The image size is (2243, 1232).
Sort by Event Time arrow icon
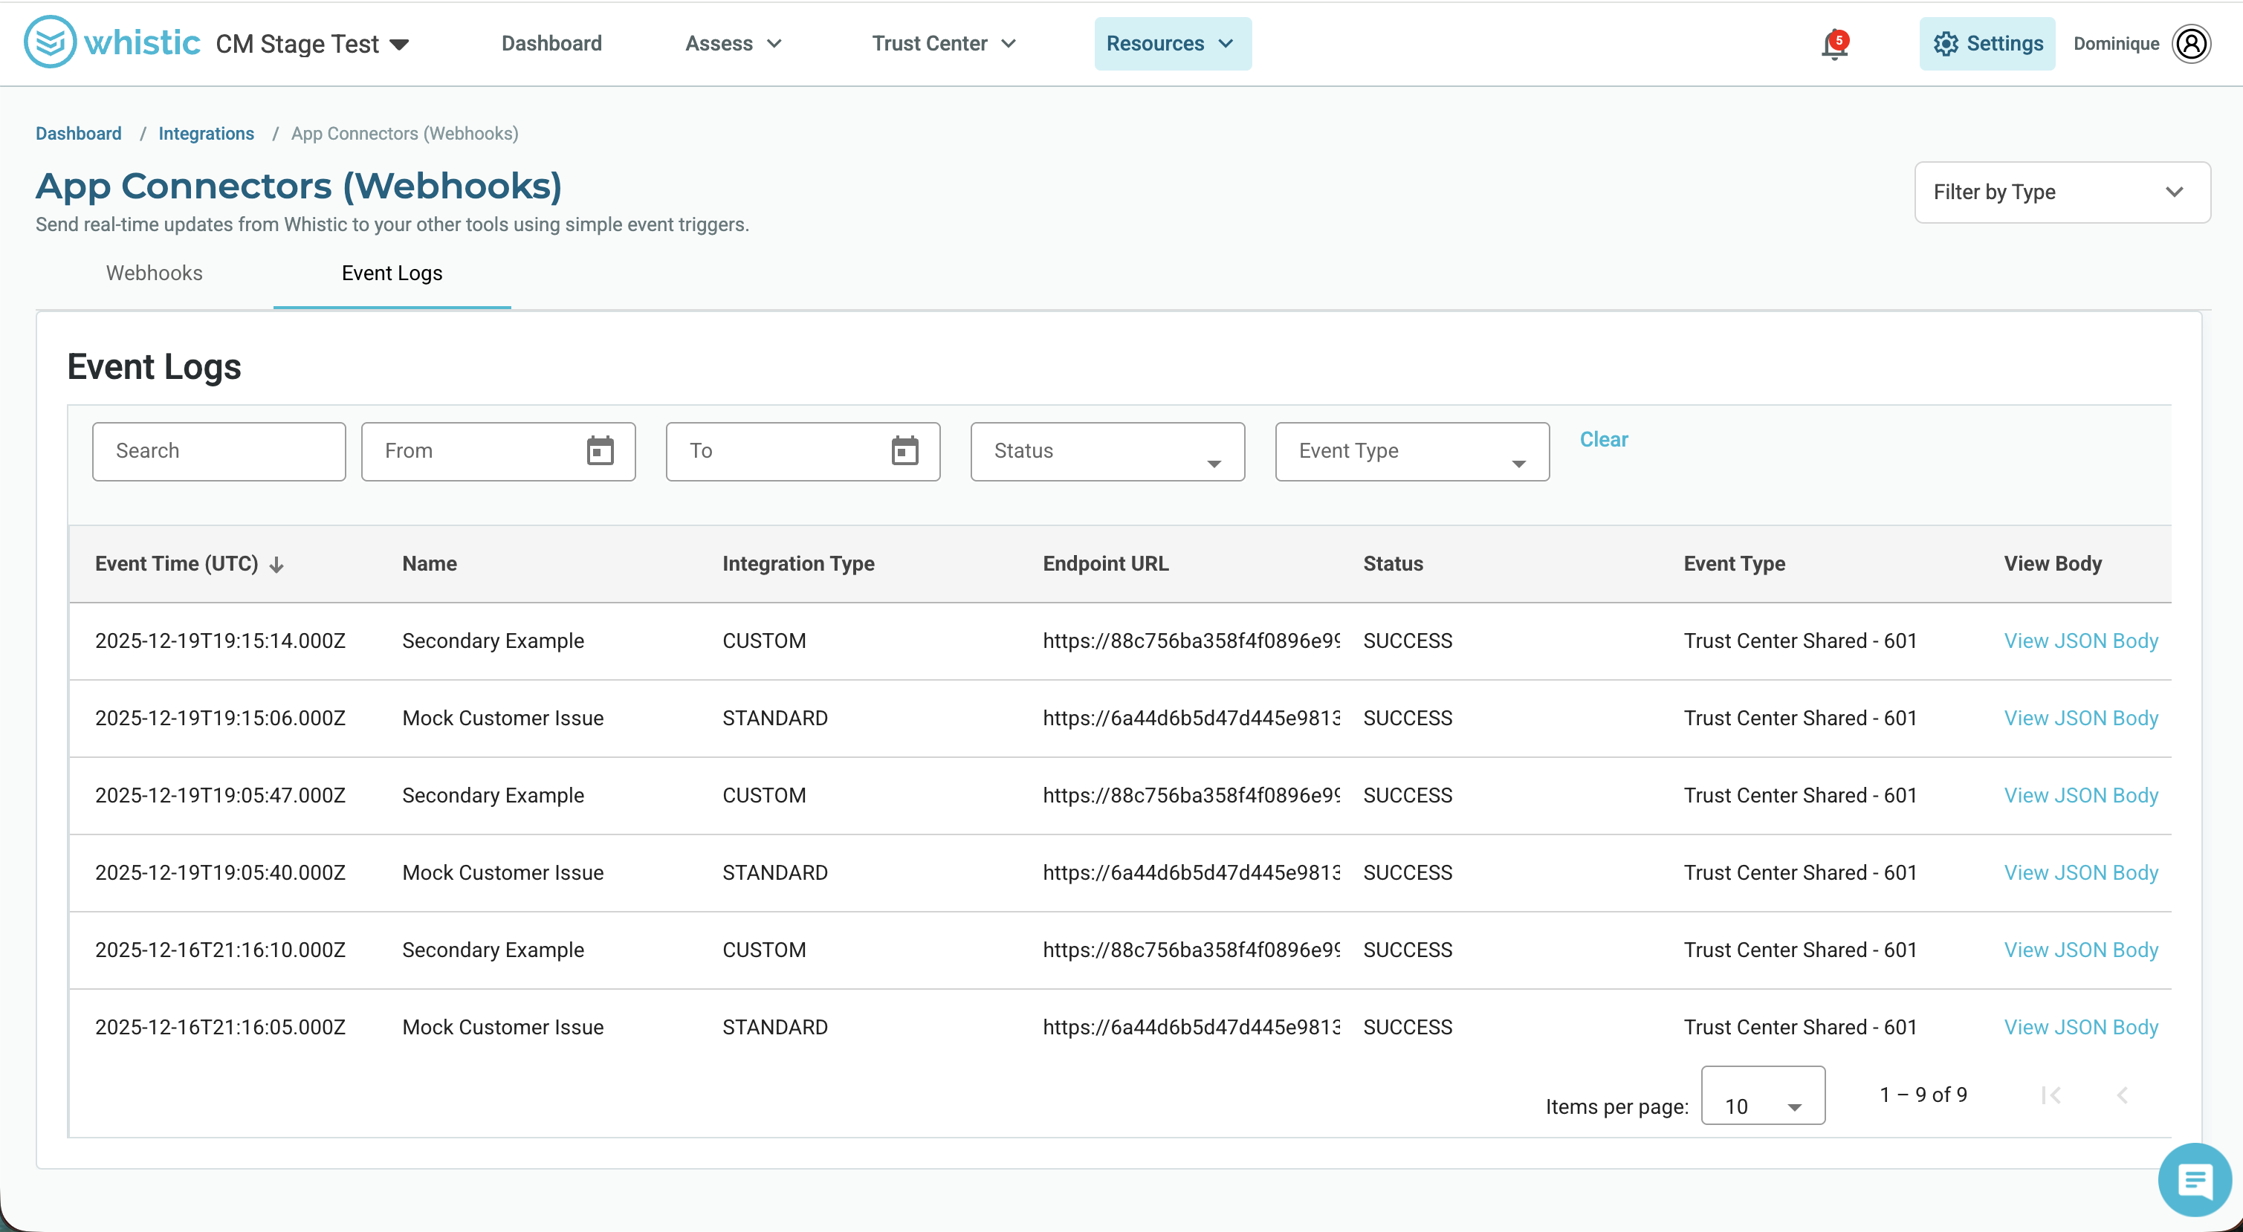pos(277,565)
